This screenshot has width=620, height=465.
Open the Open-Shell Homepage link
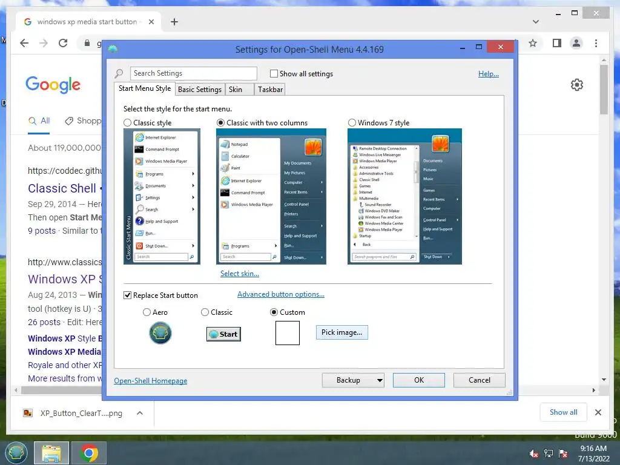[150, 381]
